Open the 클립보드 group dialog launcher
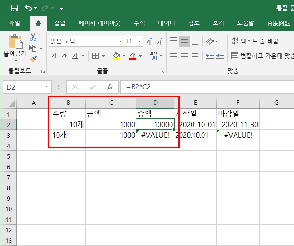This screenshot has width=294, height=246. click(43, 71)
